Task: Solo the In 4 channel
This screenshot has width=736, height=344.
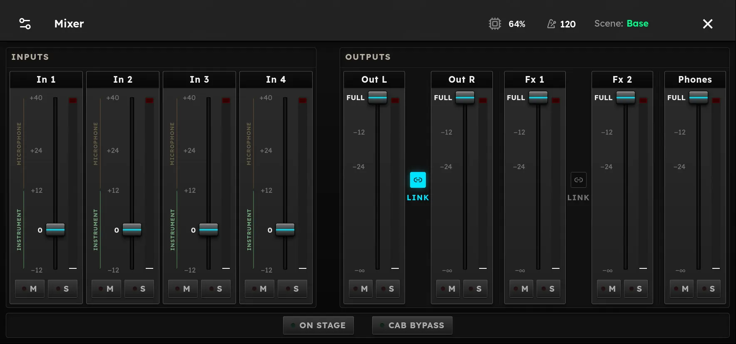Action: (x=292, y=289)
